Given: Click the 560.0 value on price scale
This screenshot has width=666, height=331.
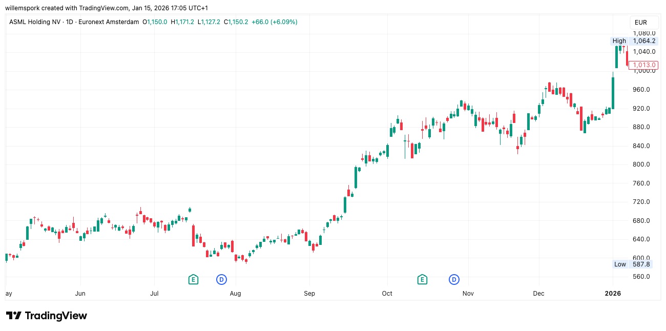Looking at the screenshot, I should (x=643, y=277).
